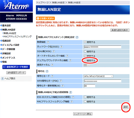Open help for 無線LAN端末(子機)の接続制限 heading
134x118 pixels.
coord(70,92)
